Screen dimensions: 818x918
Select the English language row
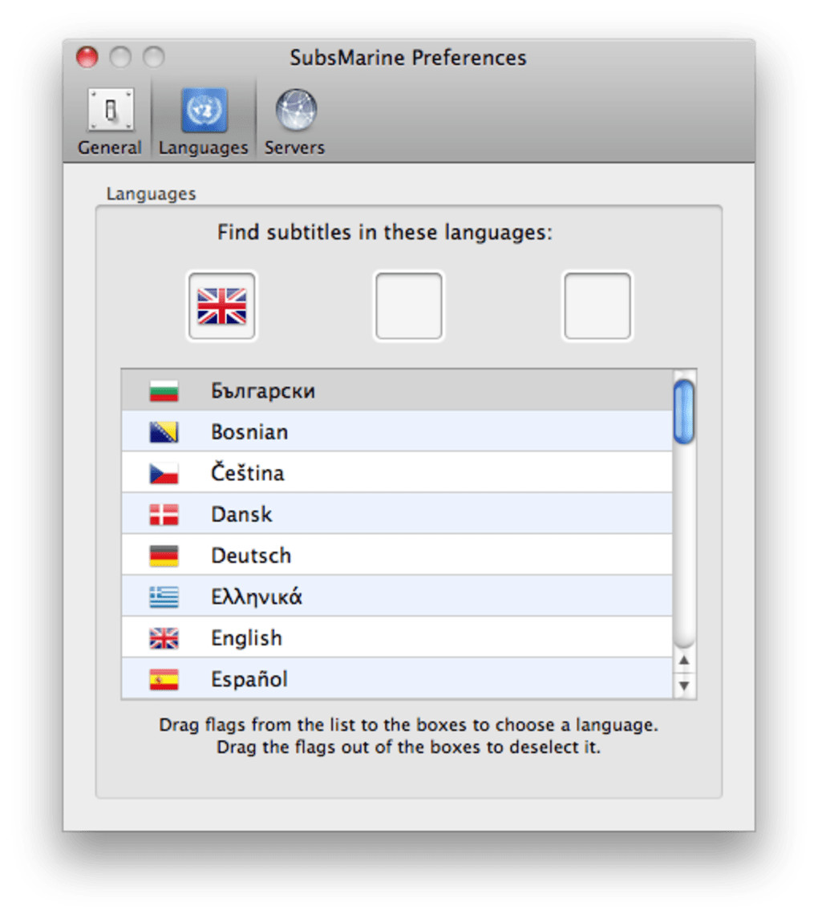[397, 637]
